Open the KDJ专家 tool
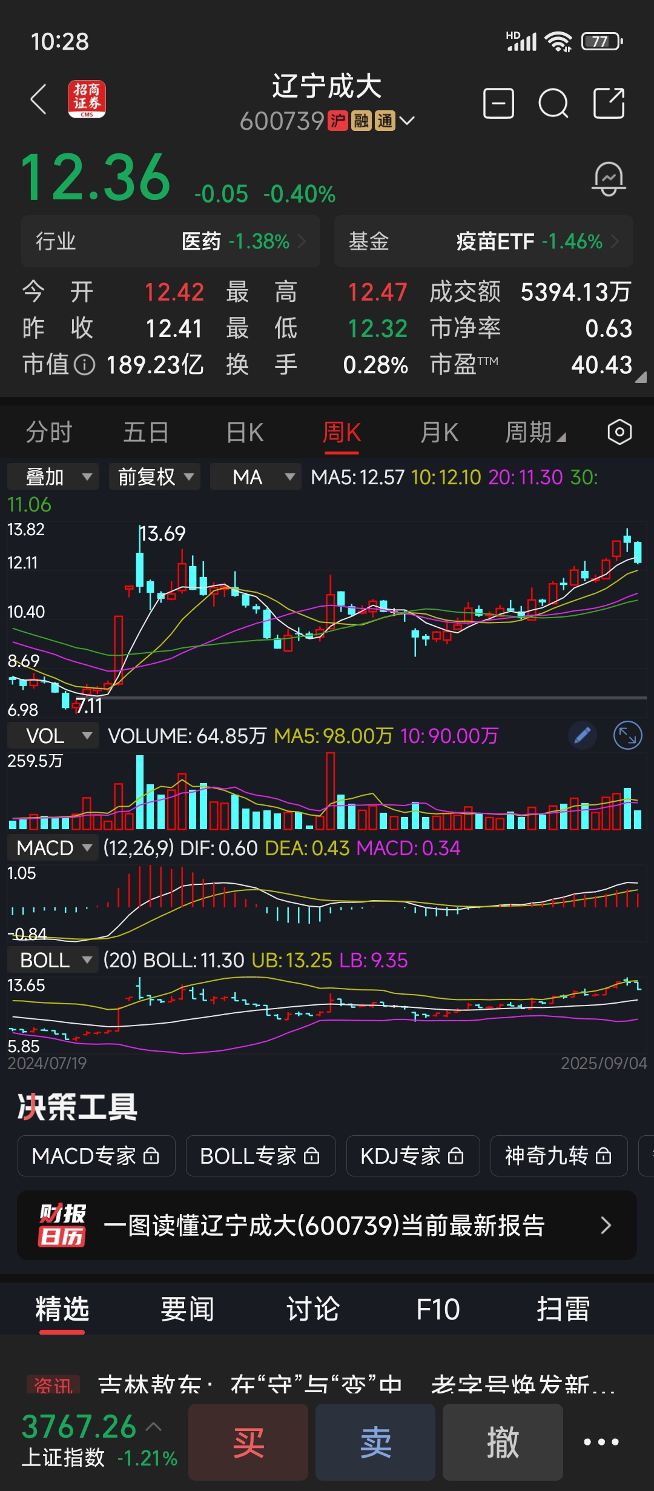Screen dimensions: 654x1491 [x=413, y=1156]
